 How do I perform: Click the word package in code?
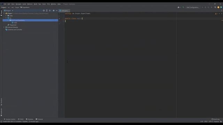pos(68,14)
